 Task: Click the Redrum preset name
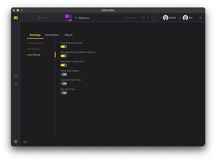coord(84,18)
